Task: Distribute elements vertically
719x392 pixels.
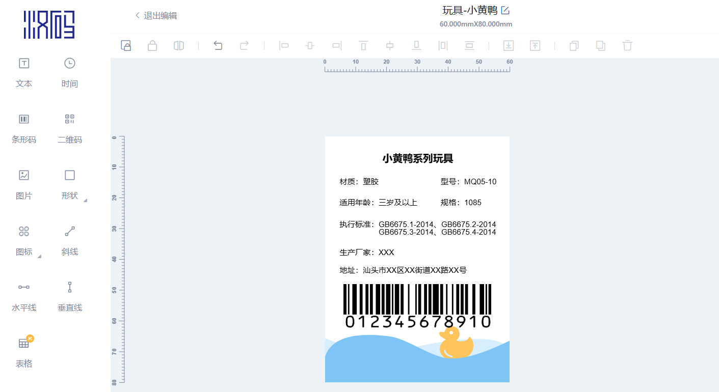Action: pos(469,46)
